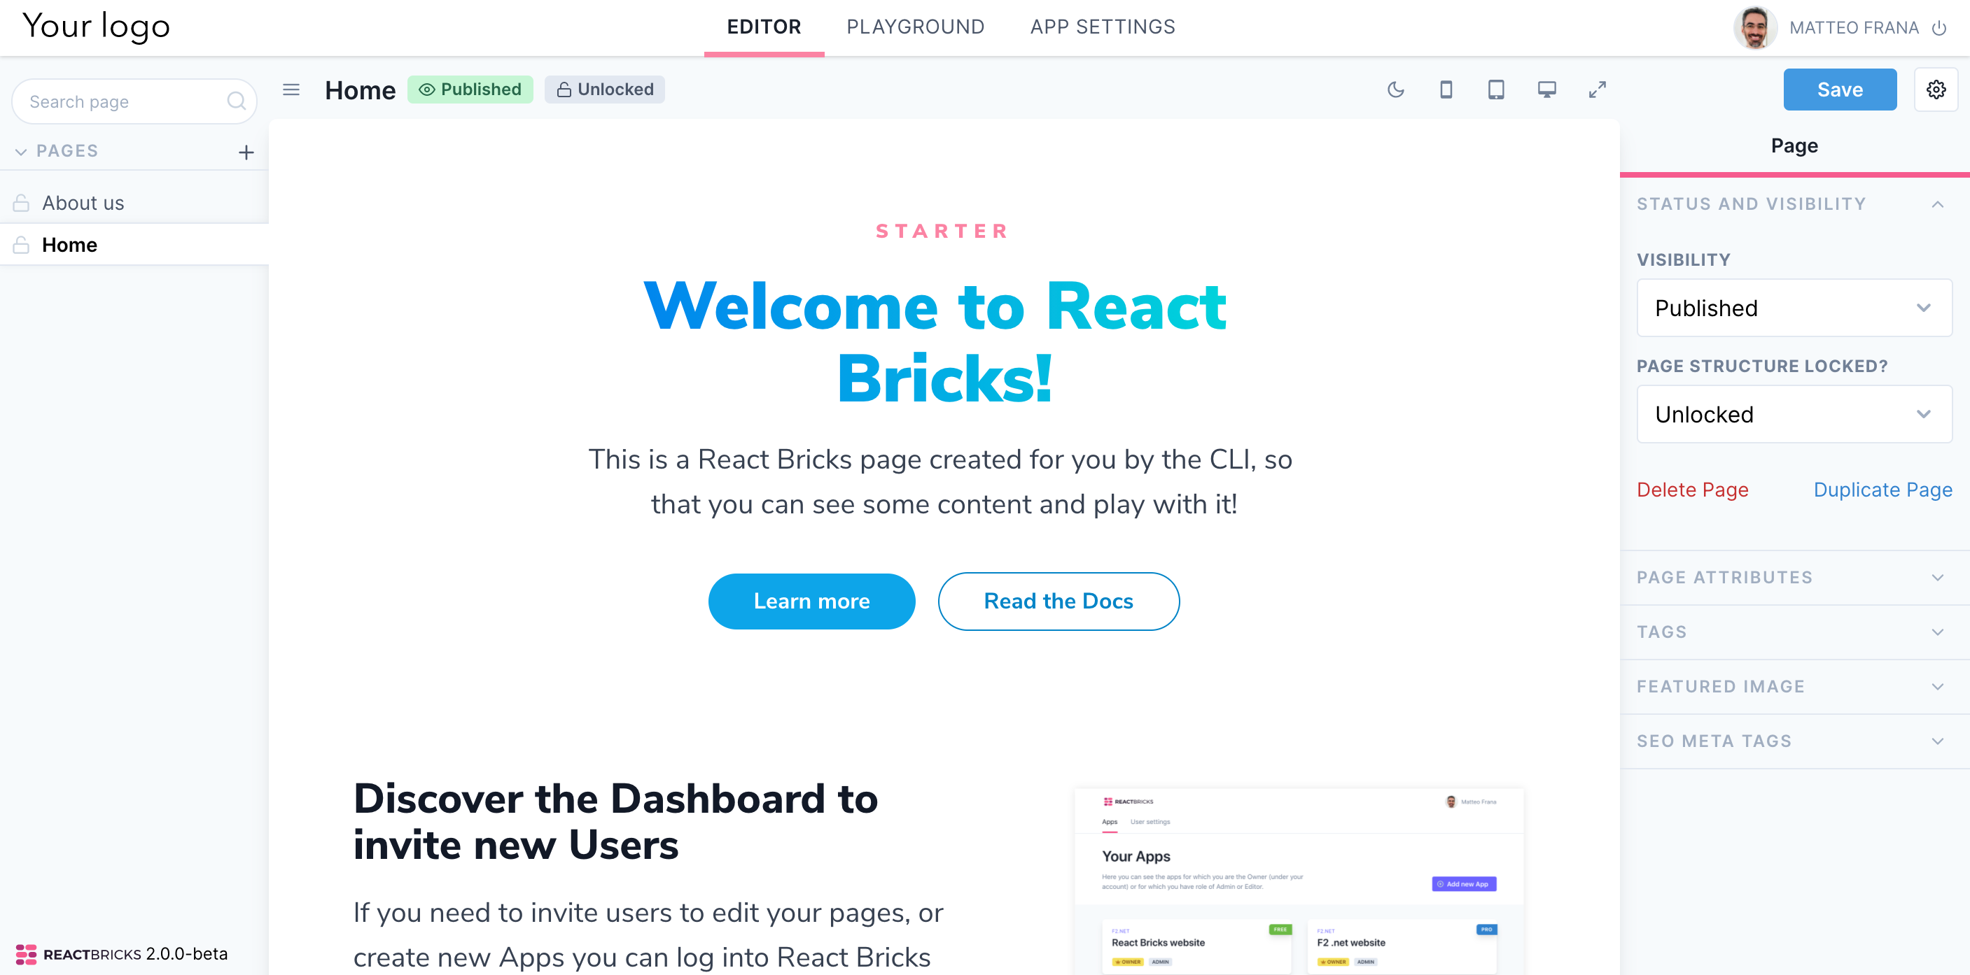1970x975 pixels.
Task: Switch to tablet viewport icon
Action: [x=1496, y=89]
